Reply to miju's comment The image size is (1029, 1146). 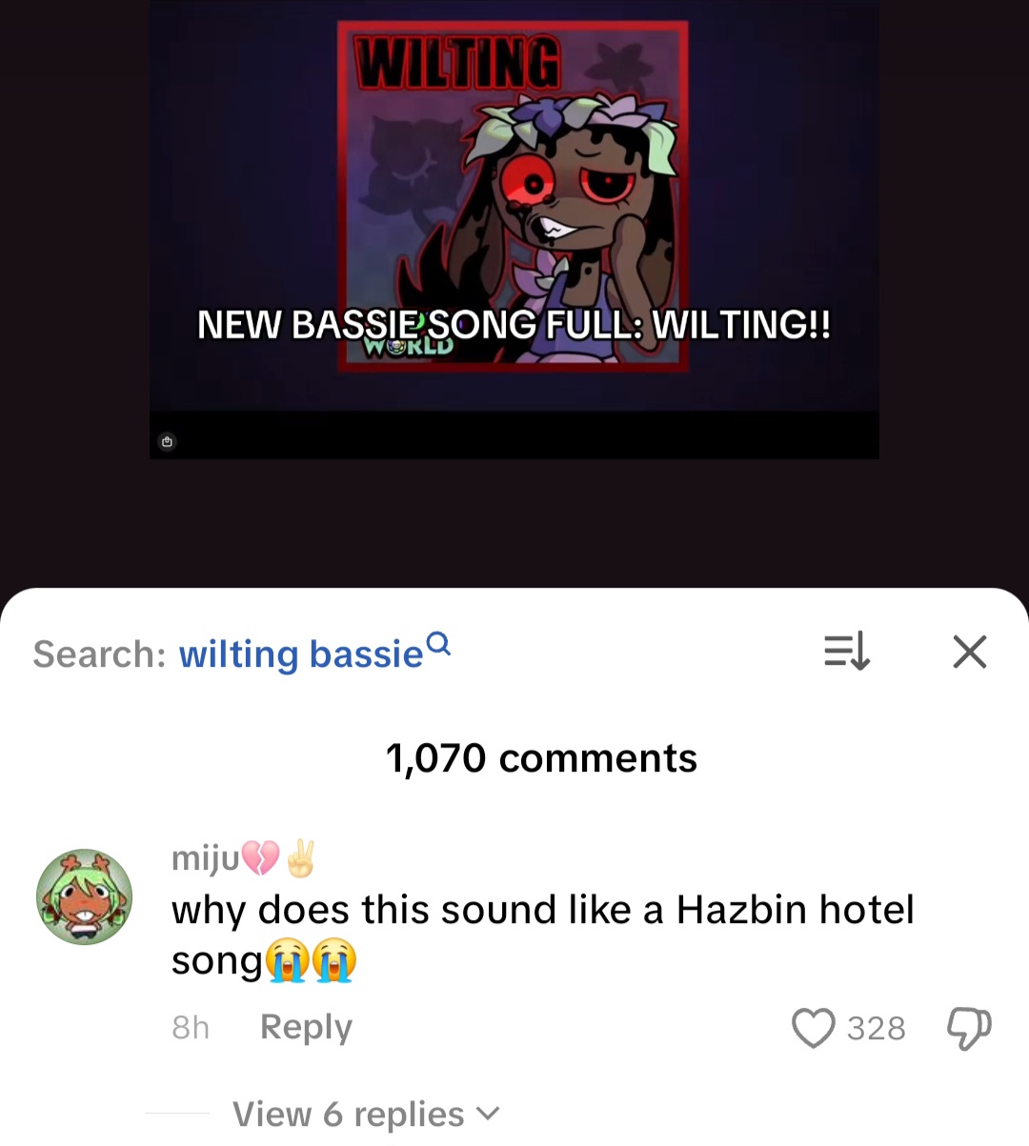coord(306,1027)
